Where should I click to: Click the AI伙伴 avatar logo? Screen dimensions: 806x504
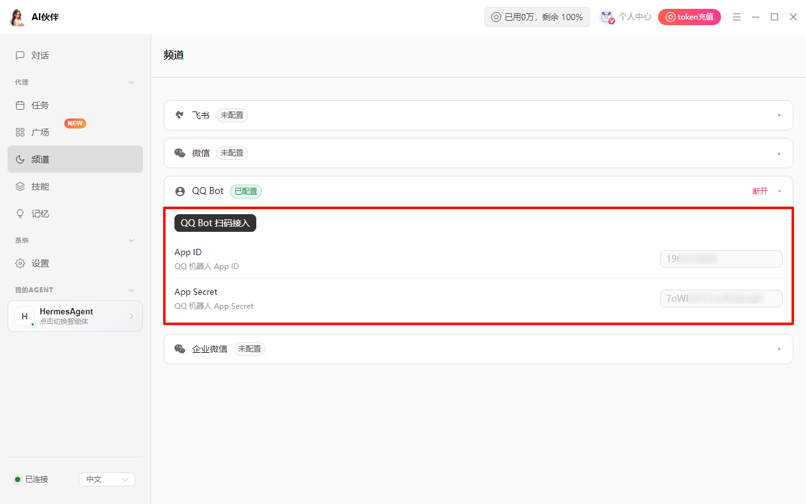[17, 17]
